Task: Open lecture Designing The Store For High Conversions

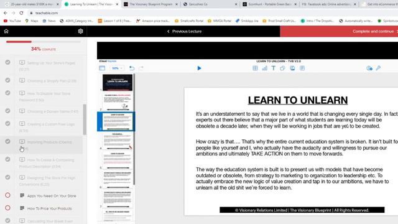Action: coord(47,181)
